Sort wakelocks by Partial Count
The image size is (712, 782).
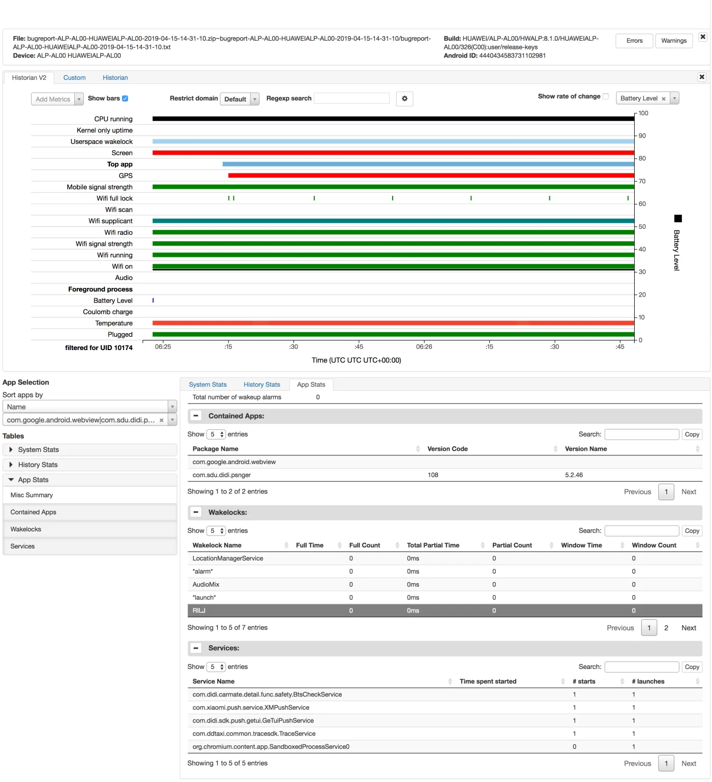point(521,545)
